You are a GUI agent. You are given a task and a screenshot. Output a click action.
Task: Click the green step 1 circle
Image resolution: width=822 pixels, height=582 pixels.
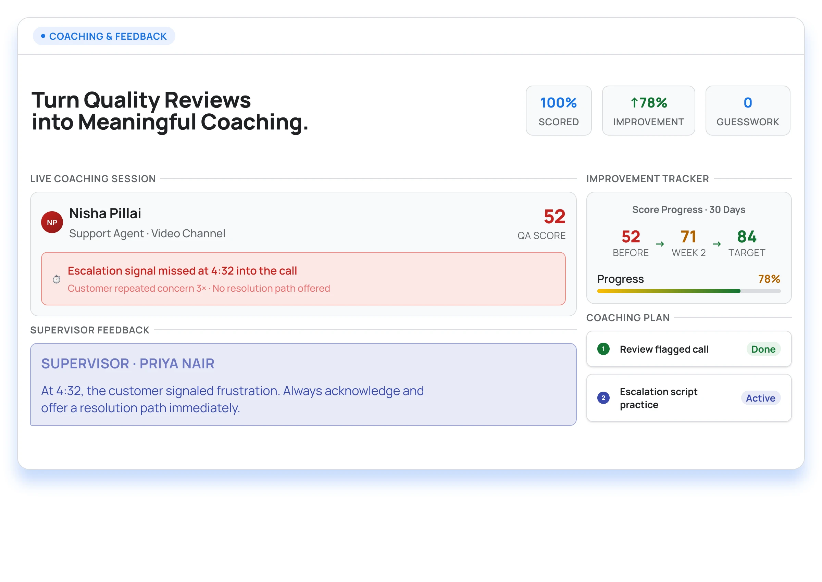coord(603,349)
